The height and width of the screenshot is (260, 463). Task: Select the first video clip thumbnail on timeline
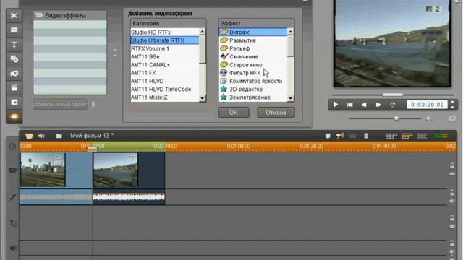pos(43,170)
